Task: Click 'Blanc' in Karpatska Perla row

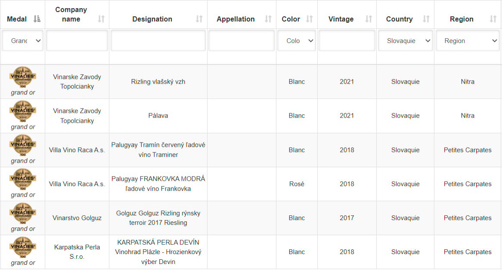Action: (x=297, y=252)
